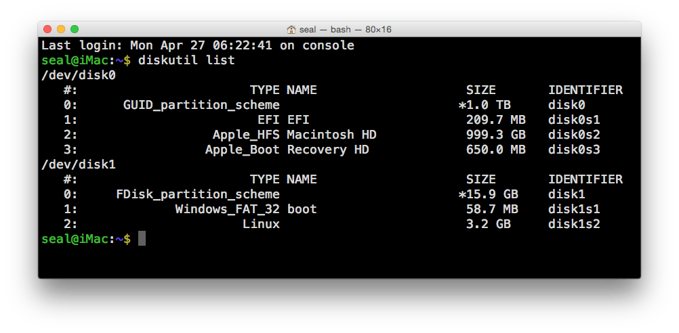Click the 'Last login' message line

point(197,45)
